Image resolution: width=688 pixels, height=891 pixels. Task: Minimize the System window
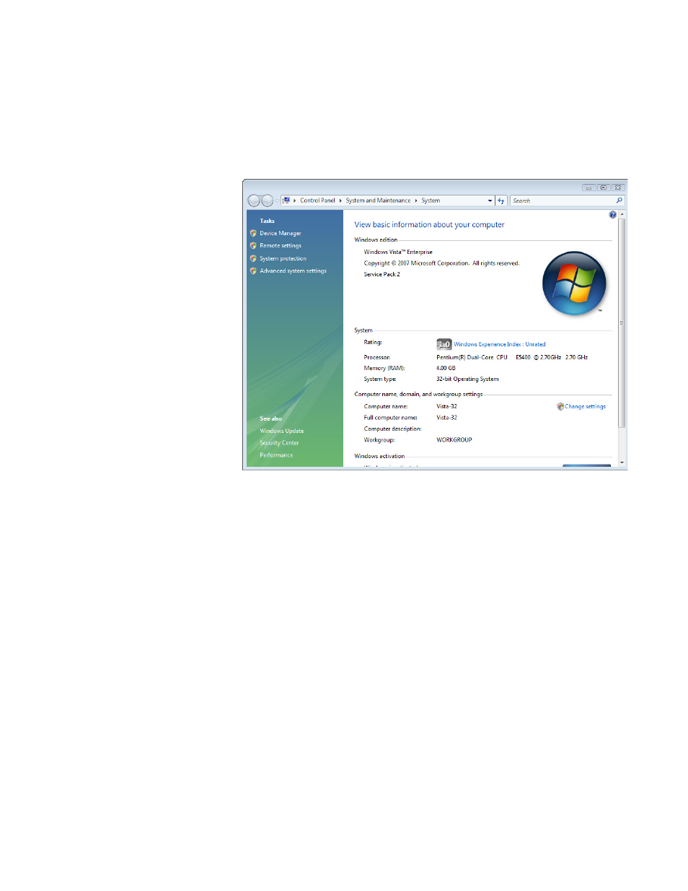588,188
